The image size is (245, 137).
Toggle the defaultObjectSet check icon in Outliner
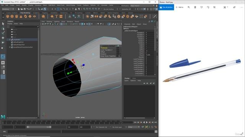point(12,45)
